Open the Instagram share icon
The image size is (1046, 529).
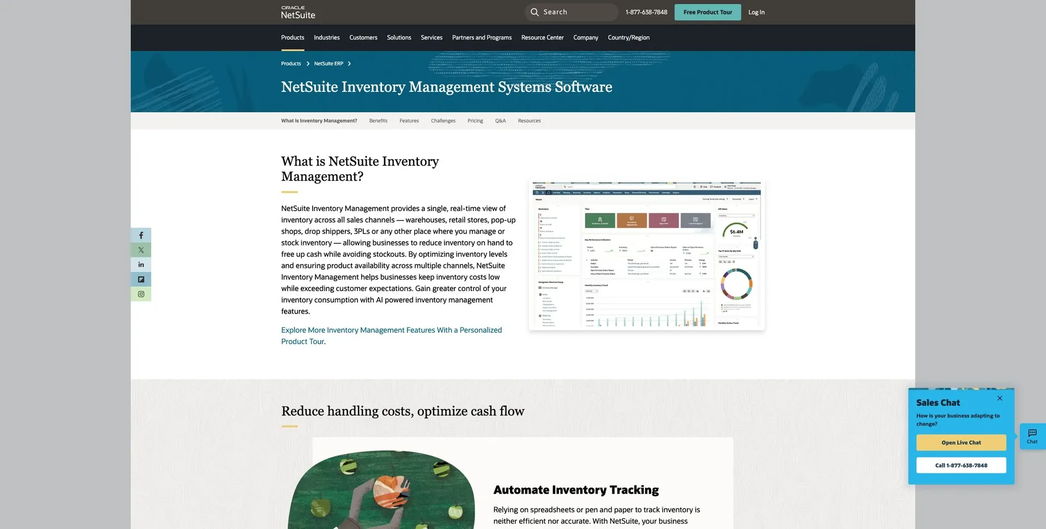[x=141, y=294]
